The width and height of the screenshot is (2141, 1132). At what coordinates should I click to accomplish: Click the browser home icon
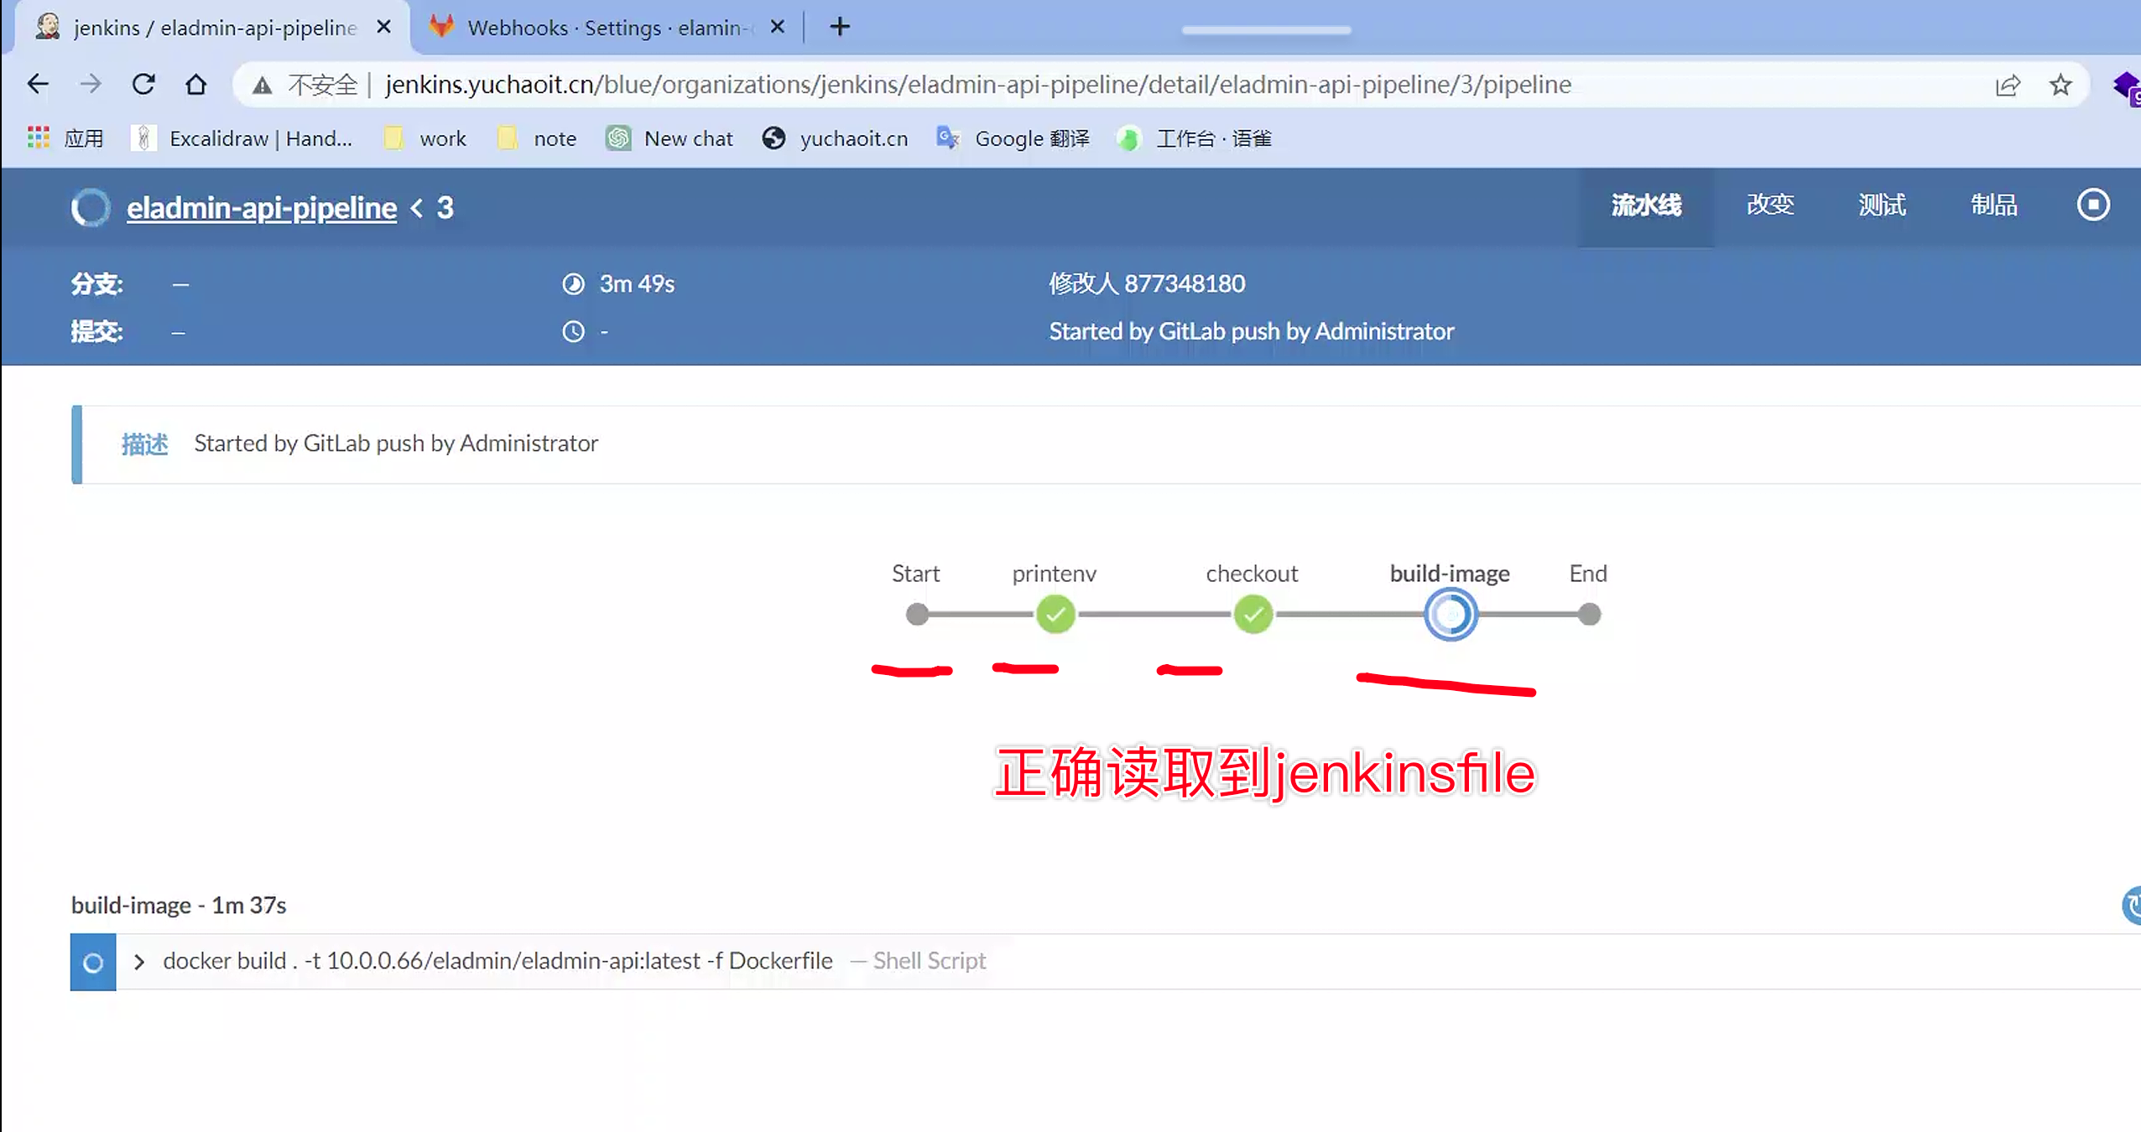click(195, 85)
